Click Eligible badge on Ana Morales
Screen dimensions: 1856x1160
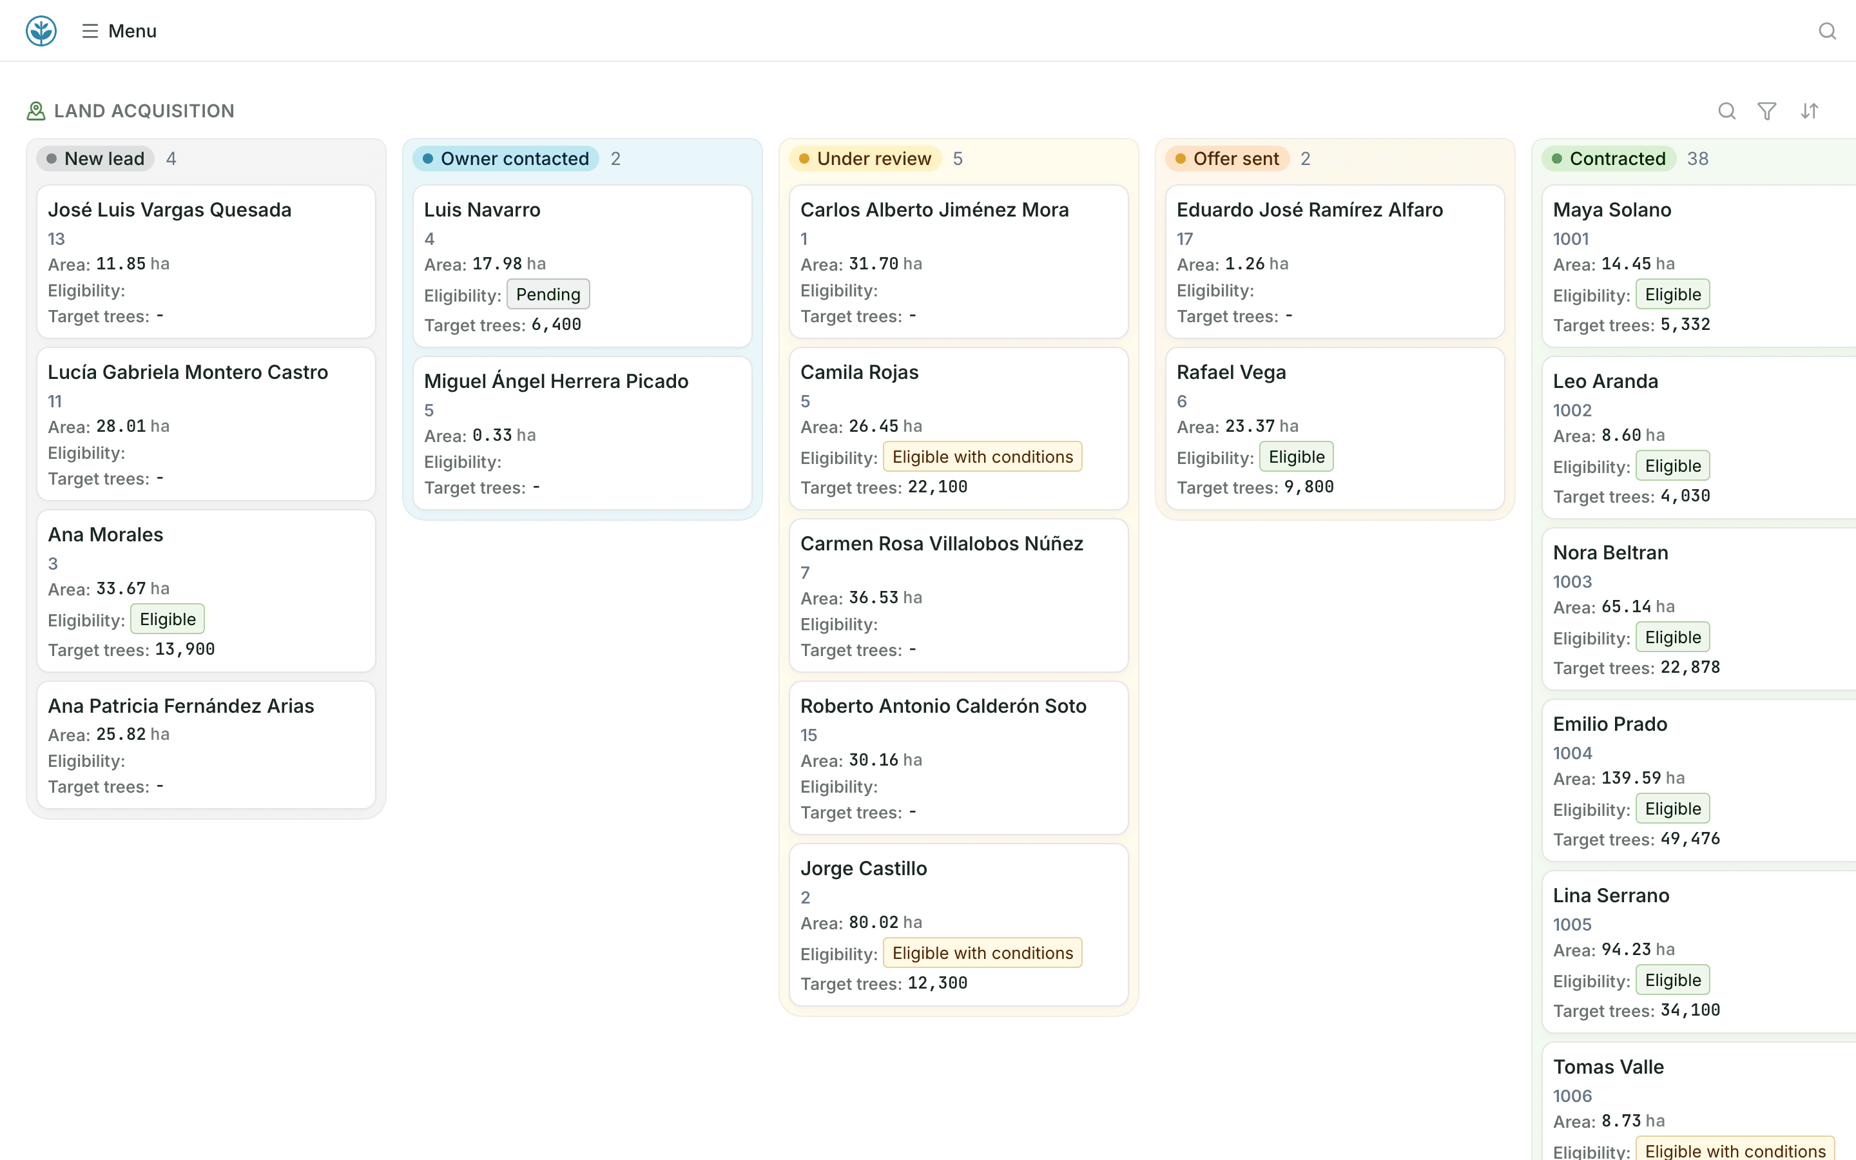pos(167,619)
